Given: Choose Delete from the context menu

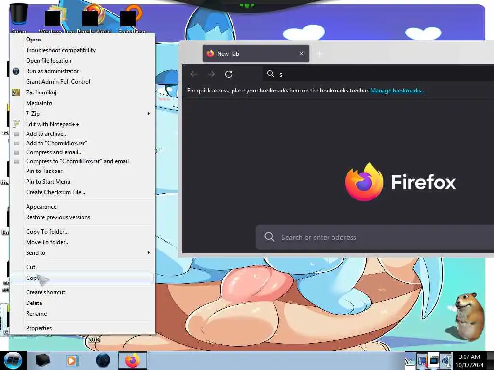Looking at the screenshot, I should 82,303.
